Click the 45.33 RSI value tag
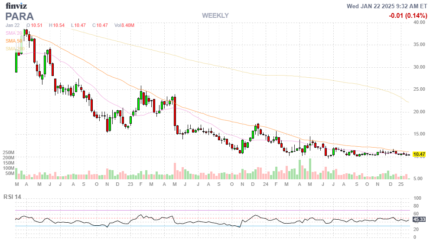The width and height of the screenshot is (433, 244). tap(419, 219)
